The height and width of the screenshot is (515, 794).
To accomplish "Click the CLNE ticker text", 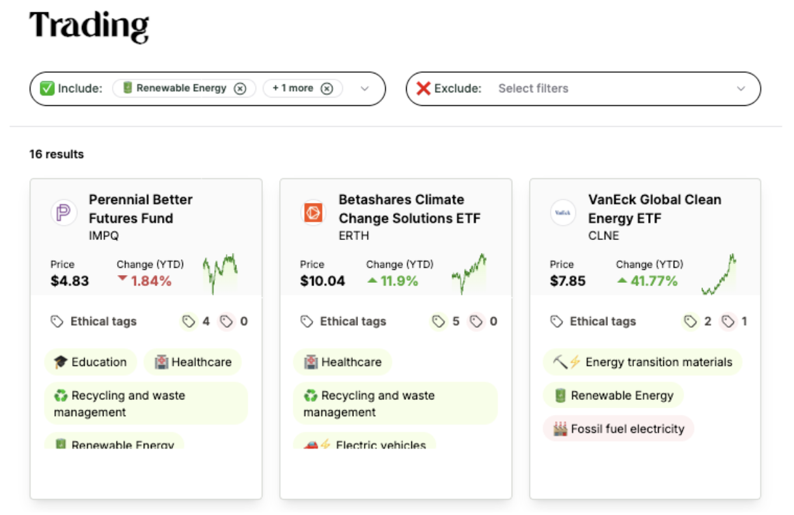I will [603, 236].
